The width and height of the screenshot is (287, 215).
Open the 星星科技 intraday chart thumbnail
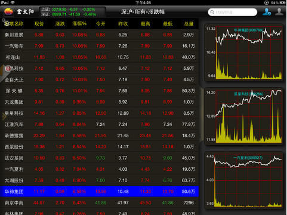pos(243,116)
